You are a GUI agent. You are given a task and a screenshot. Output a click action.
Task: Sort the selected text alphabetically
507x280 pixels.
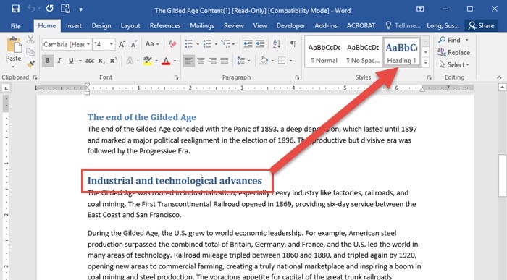click(277, 43)
